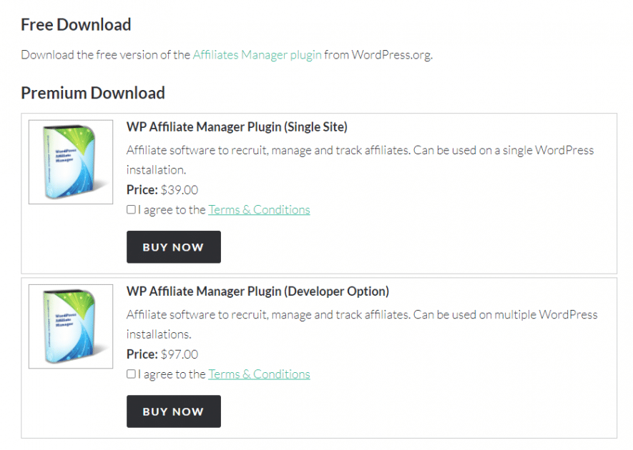This screenshot has height=450, width=633.
Task: Open Terms & Conditions link under $39.00 price
Action: [259, 210]
